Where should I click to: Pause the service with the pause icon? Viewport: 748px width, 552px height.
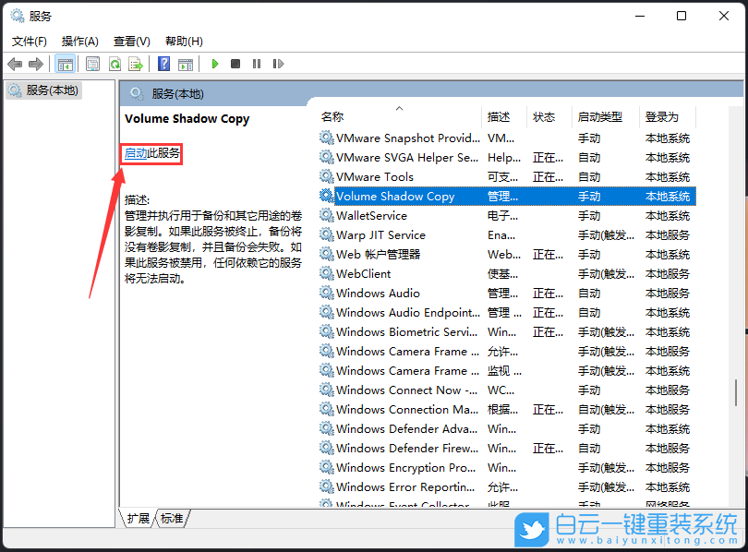[x=256, y=64]
